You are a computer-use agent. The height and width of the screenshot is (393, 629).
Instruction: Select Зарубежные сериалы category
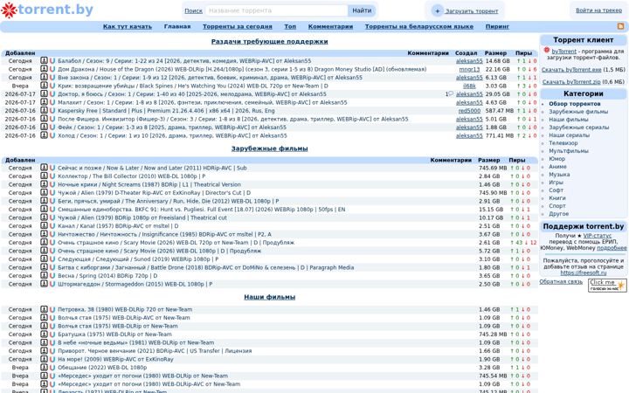(x=579, y=128)
